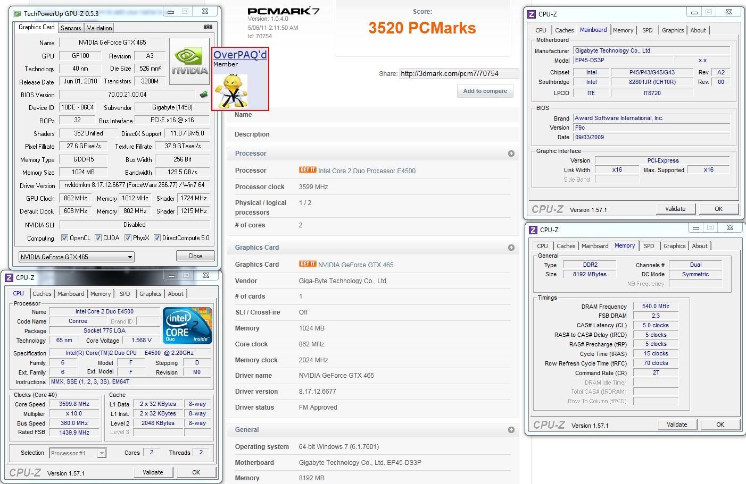Click the Share URL field with 3dmark link

coord(459,74)
